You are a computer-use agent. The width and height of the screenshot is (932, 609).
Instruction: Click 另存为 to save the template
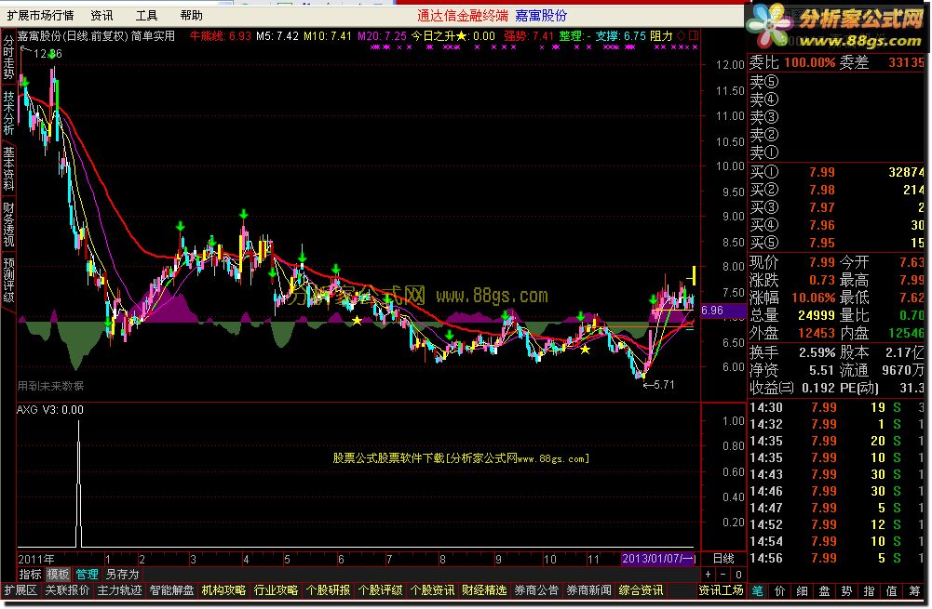(122, 574)
